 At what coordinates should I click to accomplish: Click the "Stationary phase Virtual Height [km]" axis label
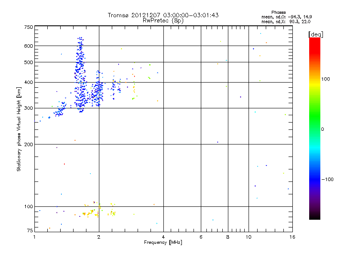pyautogui.click(x=18, y=129)
